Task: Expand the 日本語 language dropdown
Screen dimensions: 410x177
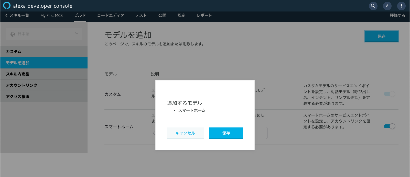Action: (76, 34)
